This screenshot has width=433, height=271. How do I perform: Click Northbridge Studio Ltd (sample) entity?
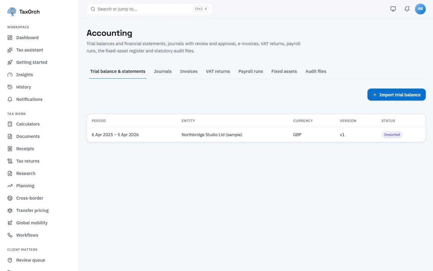point(212,135)
